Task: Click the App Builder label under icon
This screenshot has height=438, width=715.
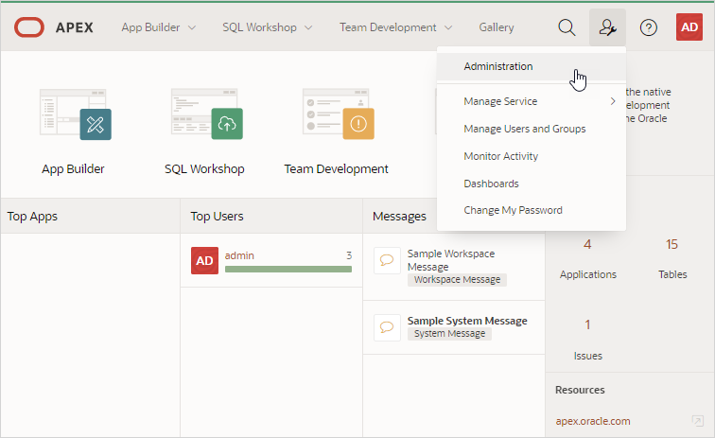Action: pyautogui.click(x=73, y=168)
